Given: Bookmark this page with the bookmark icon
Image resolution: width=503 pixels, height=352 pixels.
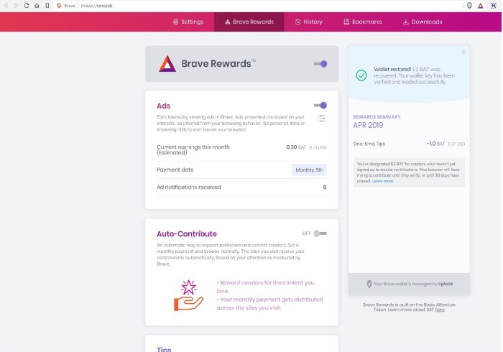Looking at the screenshot, I should point(47,6).
